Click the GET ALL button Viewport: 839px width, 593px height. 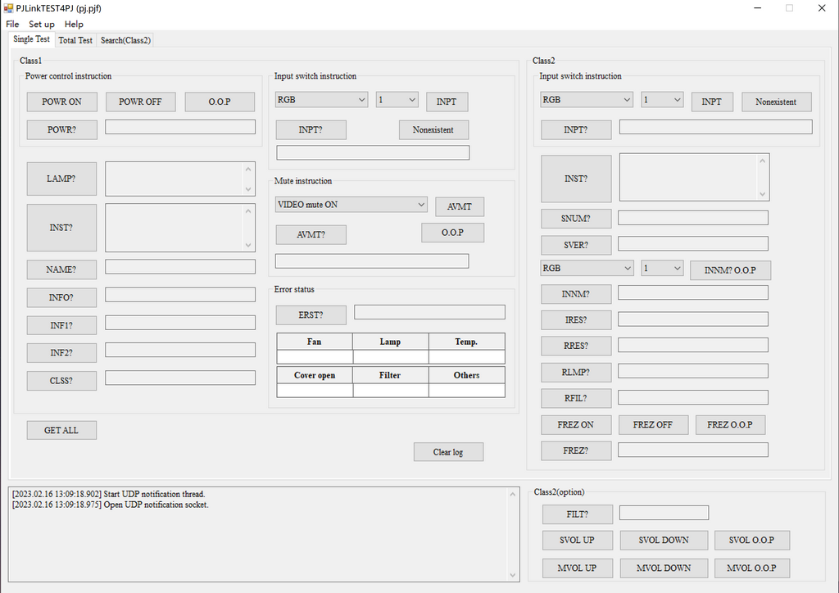[x=61, y=430]
